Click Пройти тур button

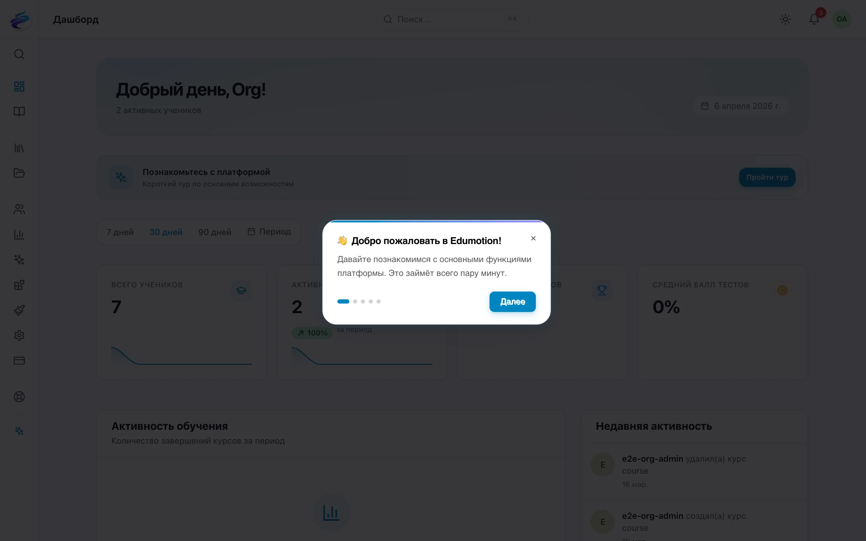click(x=767, y=177)
